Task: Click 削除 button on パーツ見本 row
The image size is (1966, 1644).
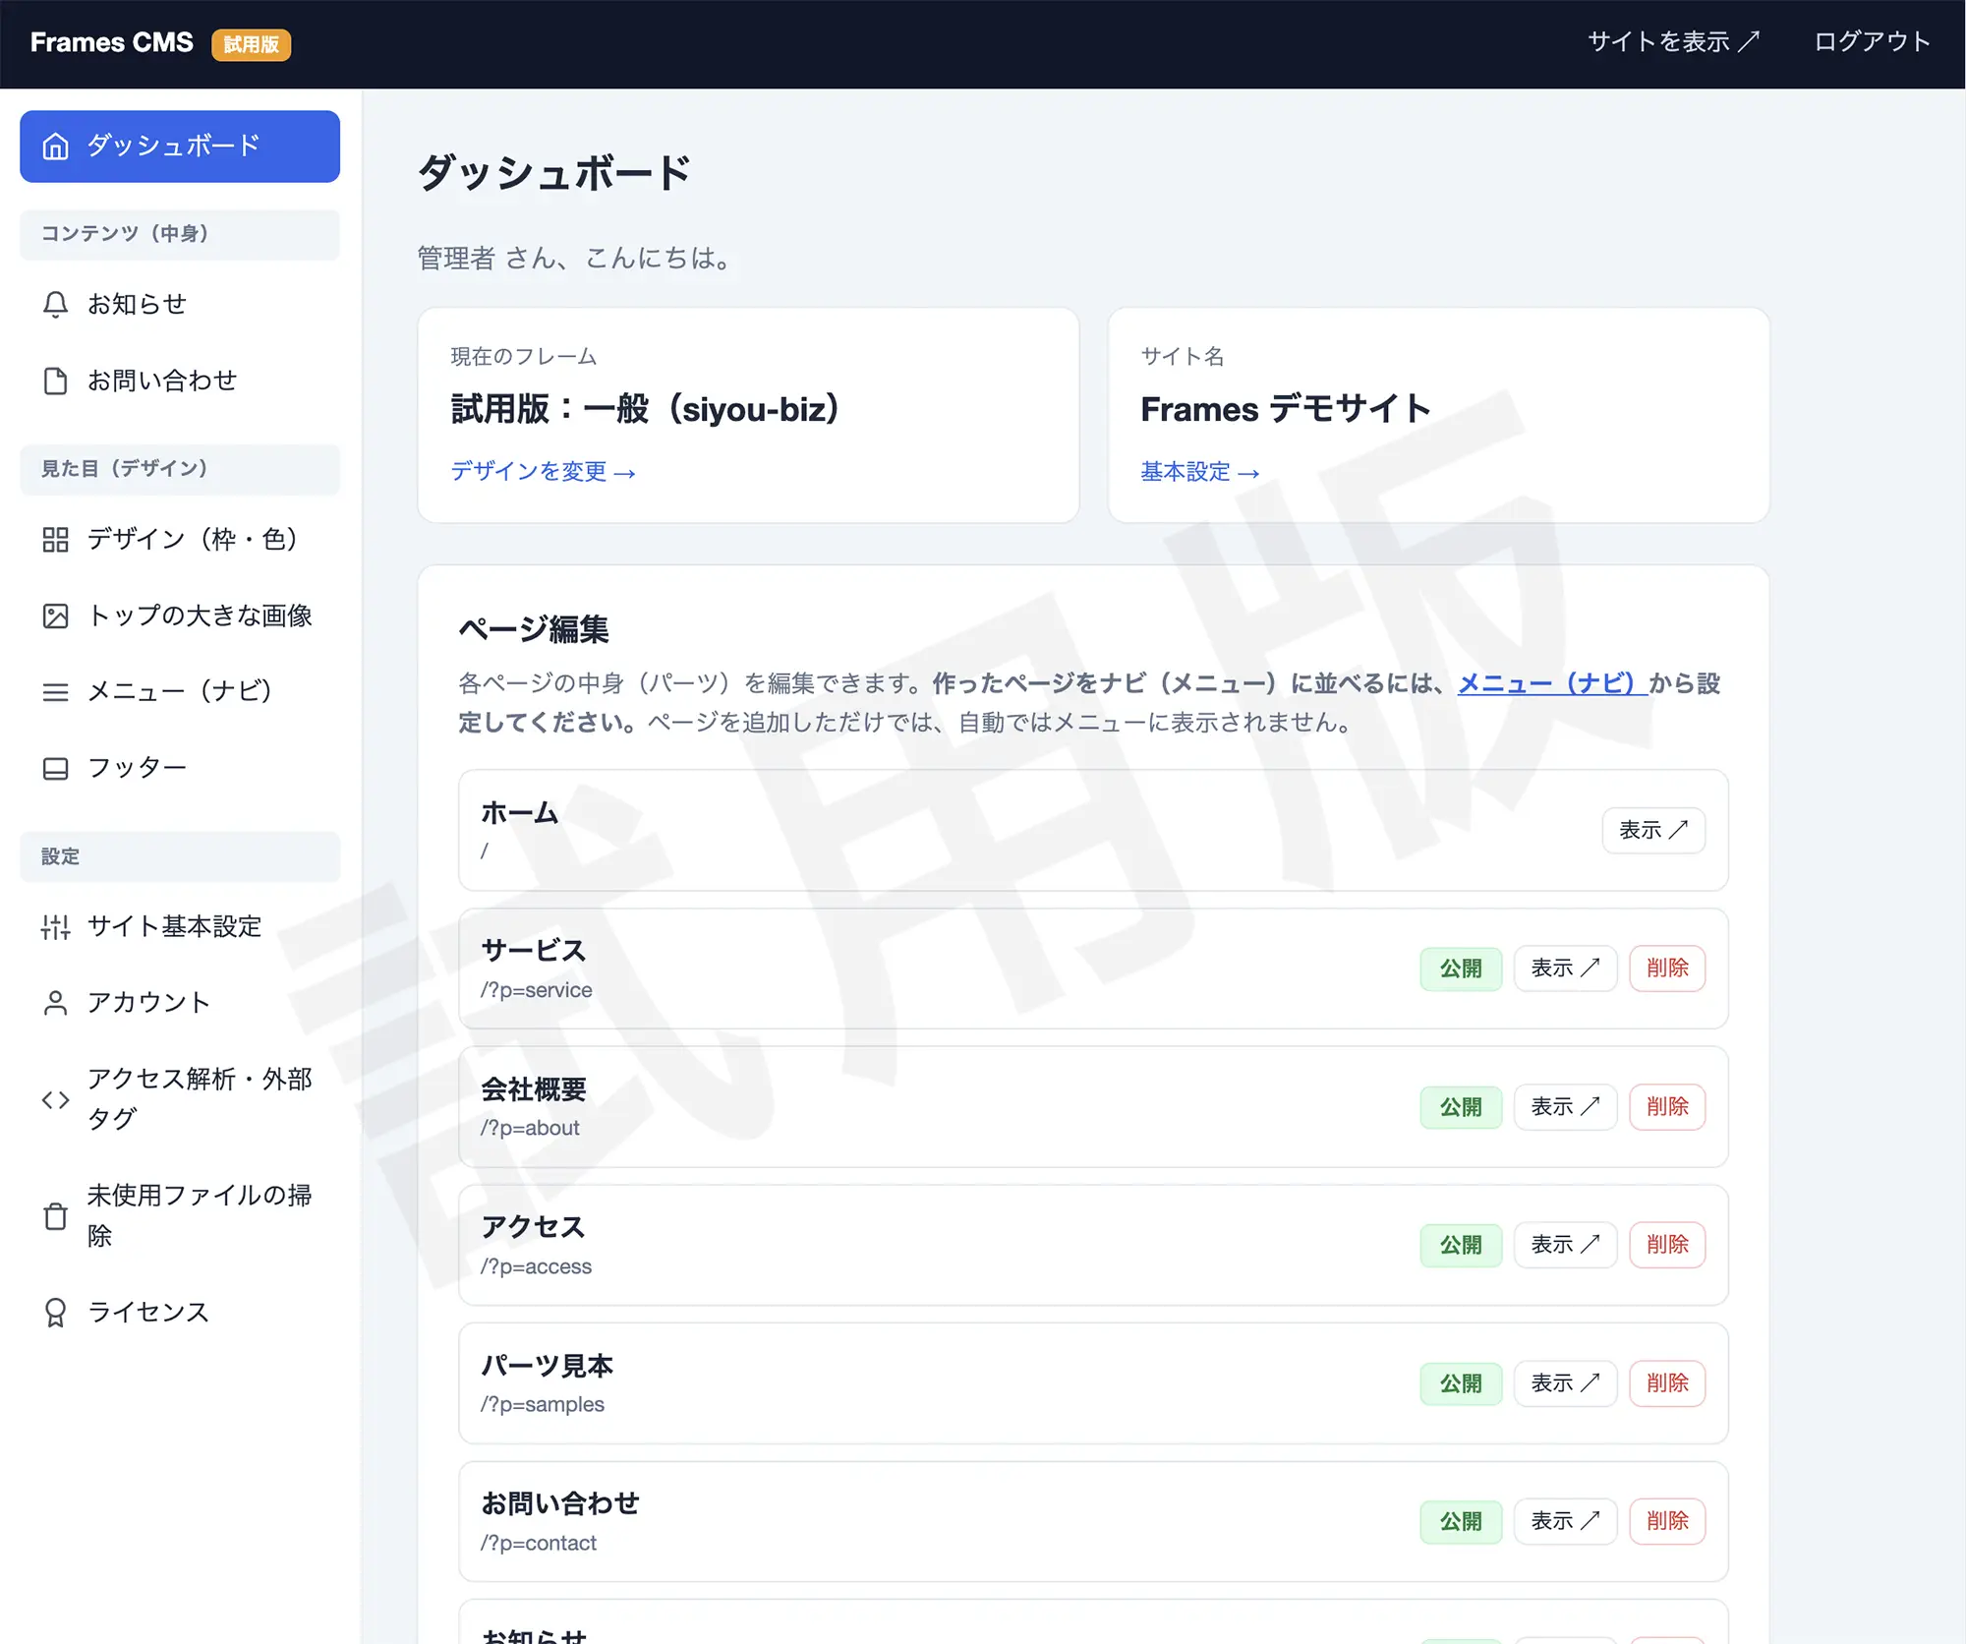Action: point(1667,1384)
